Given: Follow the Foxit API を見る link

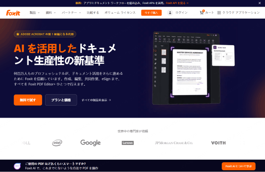Looking at the screenshot, I should 177,3.
